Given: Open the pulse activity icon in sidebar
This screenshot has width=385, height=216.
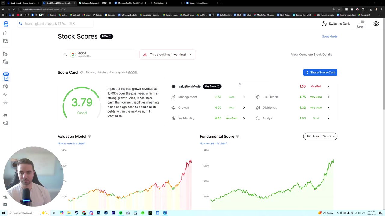Looking at the screenshot, I should point(5,94).
